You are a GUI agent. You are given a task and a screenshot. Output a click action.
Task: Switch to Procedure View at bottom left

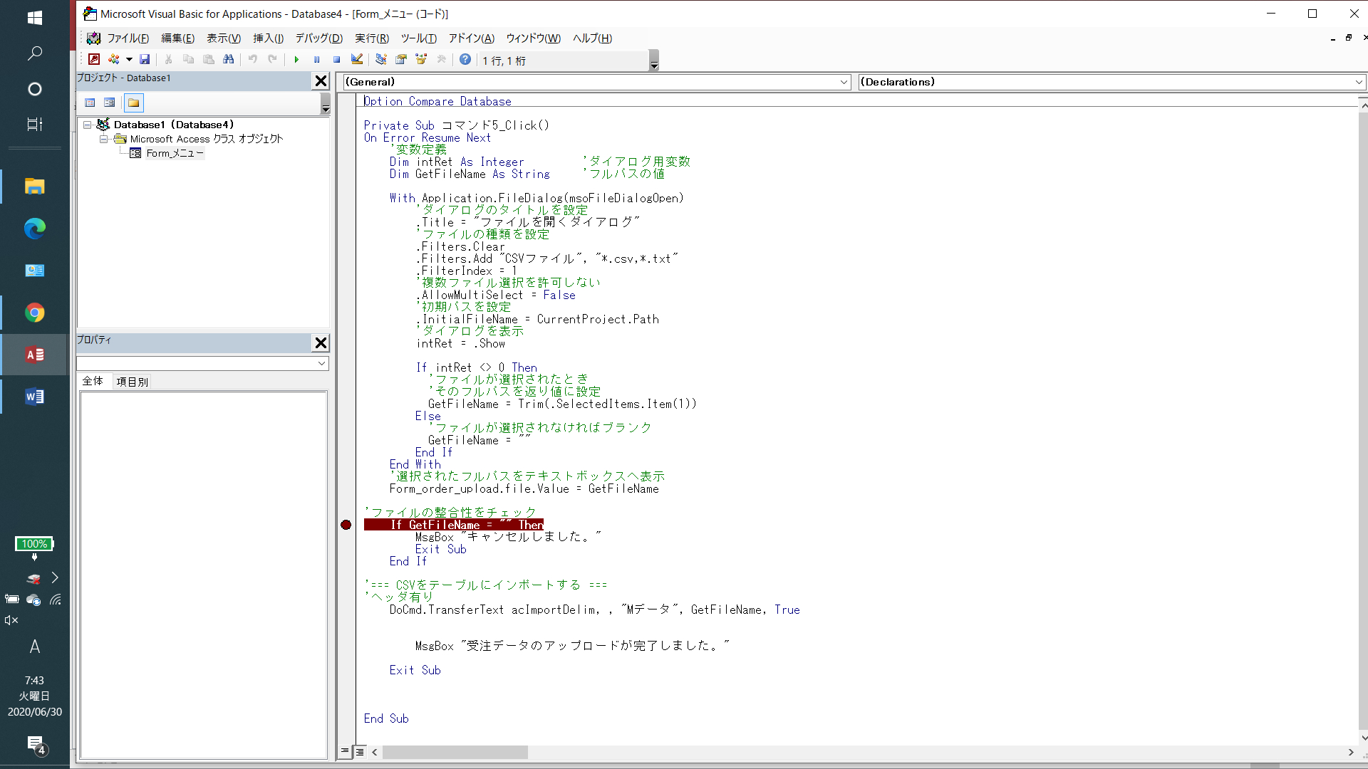[345, 751]
